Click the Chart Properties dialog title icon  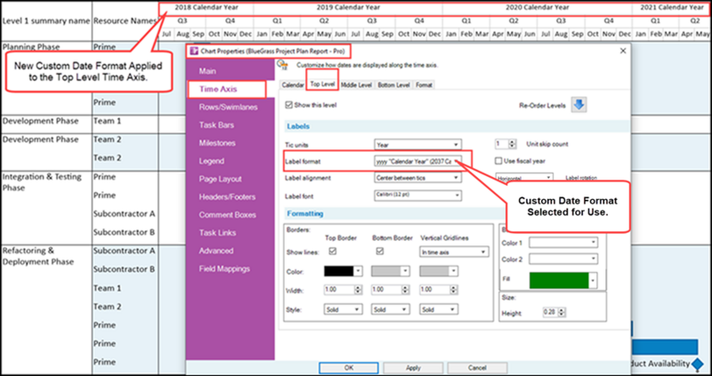click(x=194, y=52)
